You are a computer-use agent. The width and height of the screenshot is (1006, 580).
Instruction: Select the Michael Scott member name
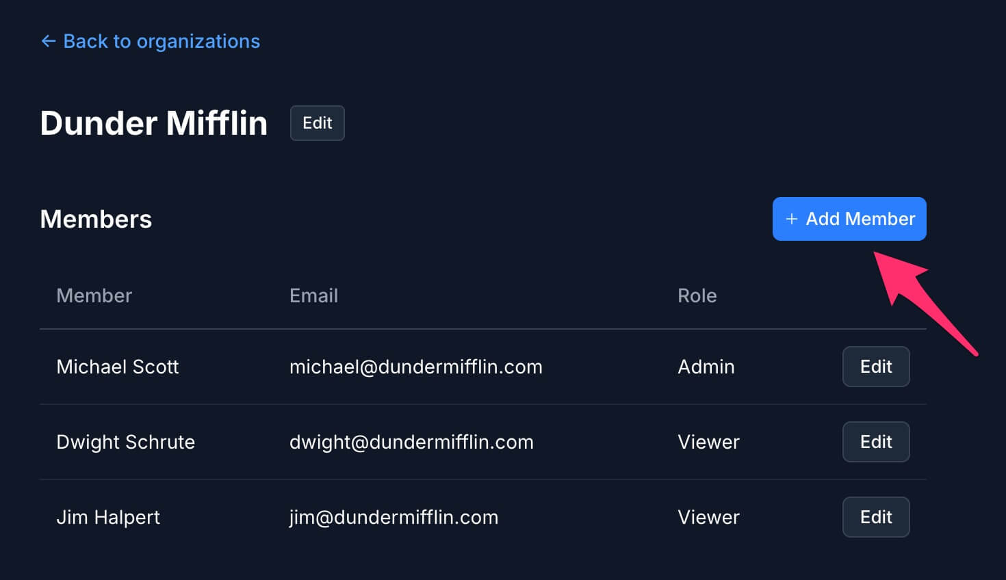[x=117, y=367]
